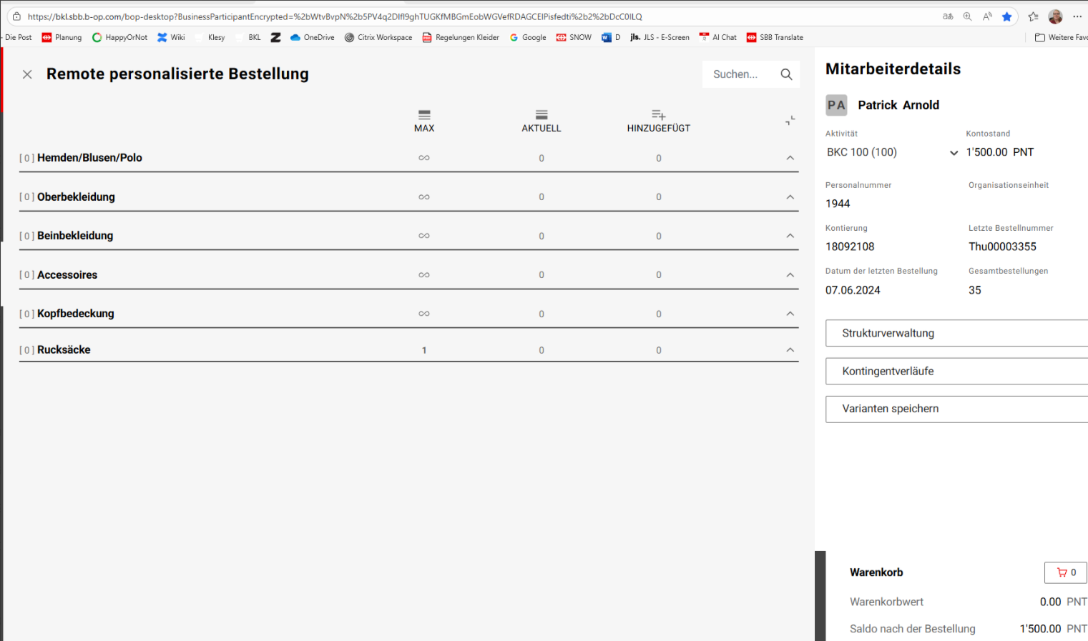Collapse the Hemden/Blusen/Polo category

click(790, 158)
